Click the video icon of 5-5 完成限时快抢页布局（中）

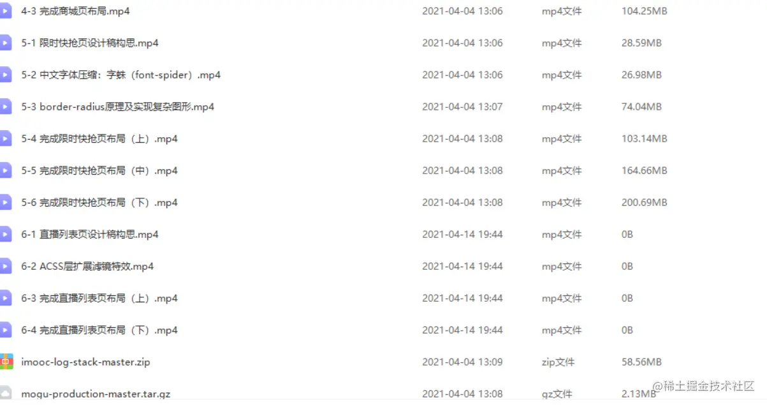click(5, 170)
